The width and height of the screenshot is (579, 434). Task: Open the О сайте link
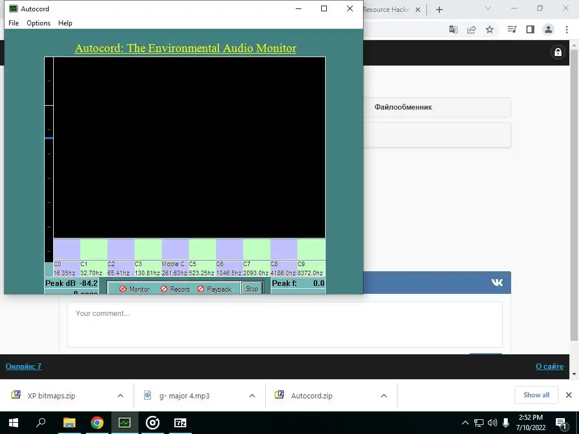(550, 366)
